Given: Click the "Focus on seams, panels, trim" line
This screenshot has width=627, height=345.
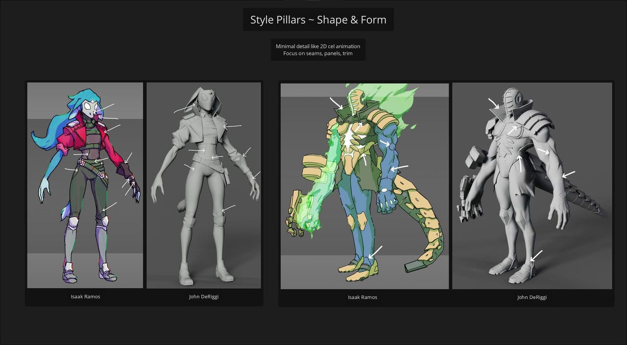Looking at the screenshot, I should point(318,53).
